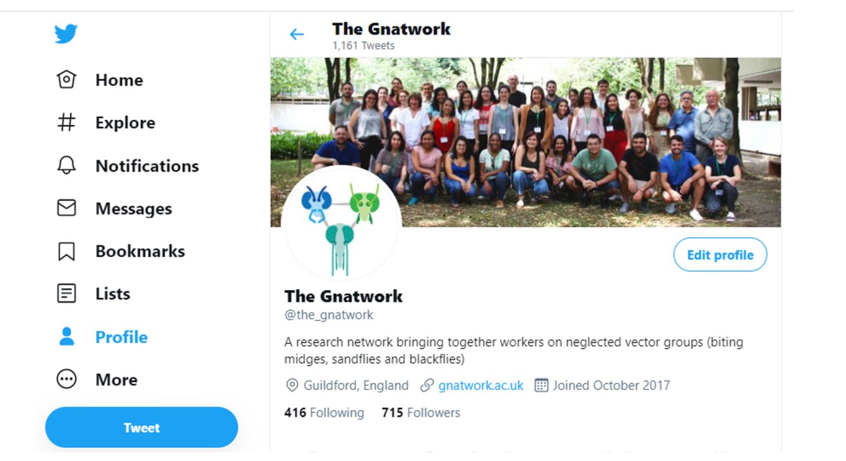Click the Profile person icon
The image size is (846, 461).
pos(66,337)
